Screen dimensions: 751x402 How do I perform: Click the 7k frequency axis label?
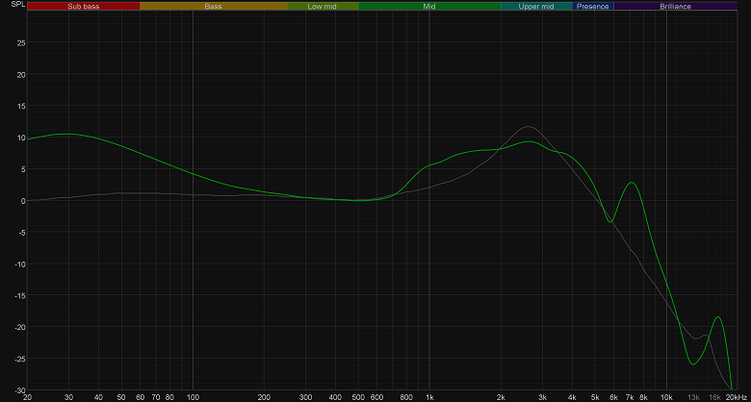tap(630, 397)
